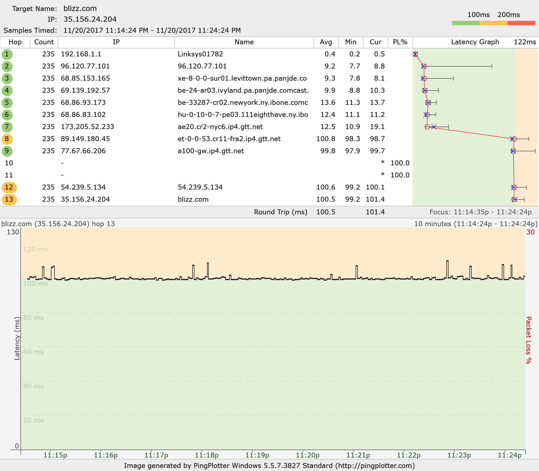Click the a100-gw.ip4.gtt.net hop name
This screenshot has width=539, height=471.
[x=211, y=151]
